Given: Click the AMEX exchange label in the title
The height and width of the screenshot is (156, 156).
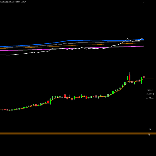Looking at the screenshot, I should point(17,2).
